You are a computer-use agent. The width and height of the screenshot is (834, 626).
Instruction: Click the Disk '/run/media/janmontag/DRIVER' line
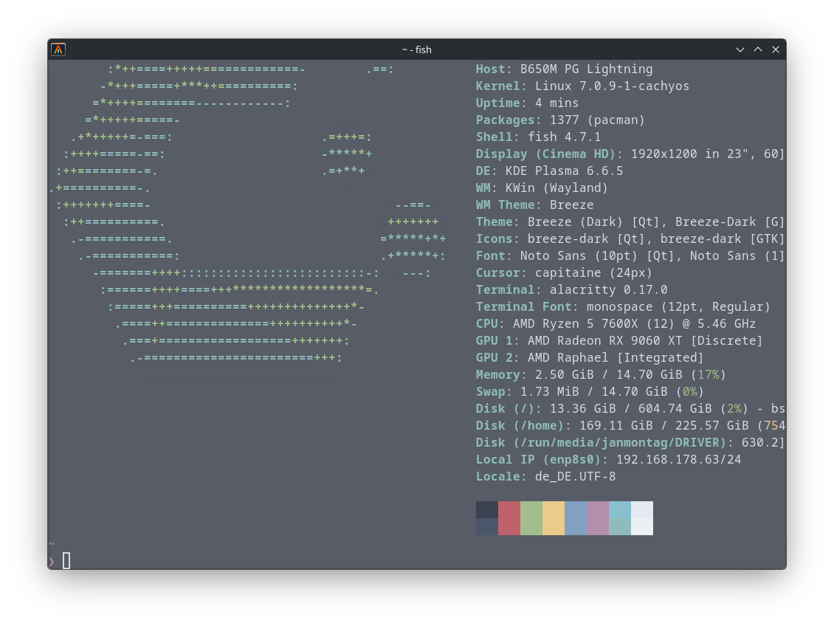click(x=630, y=443)
